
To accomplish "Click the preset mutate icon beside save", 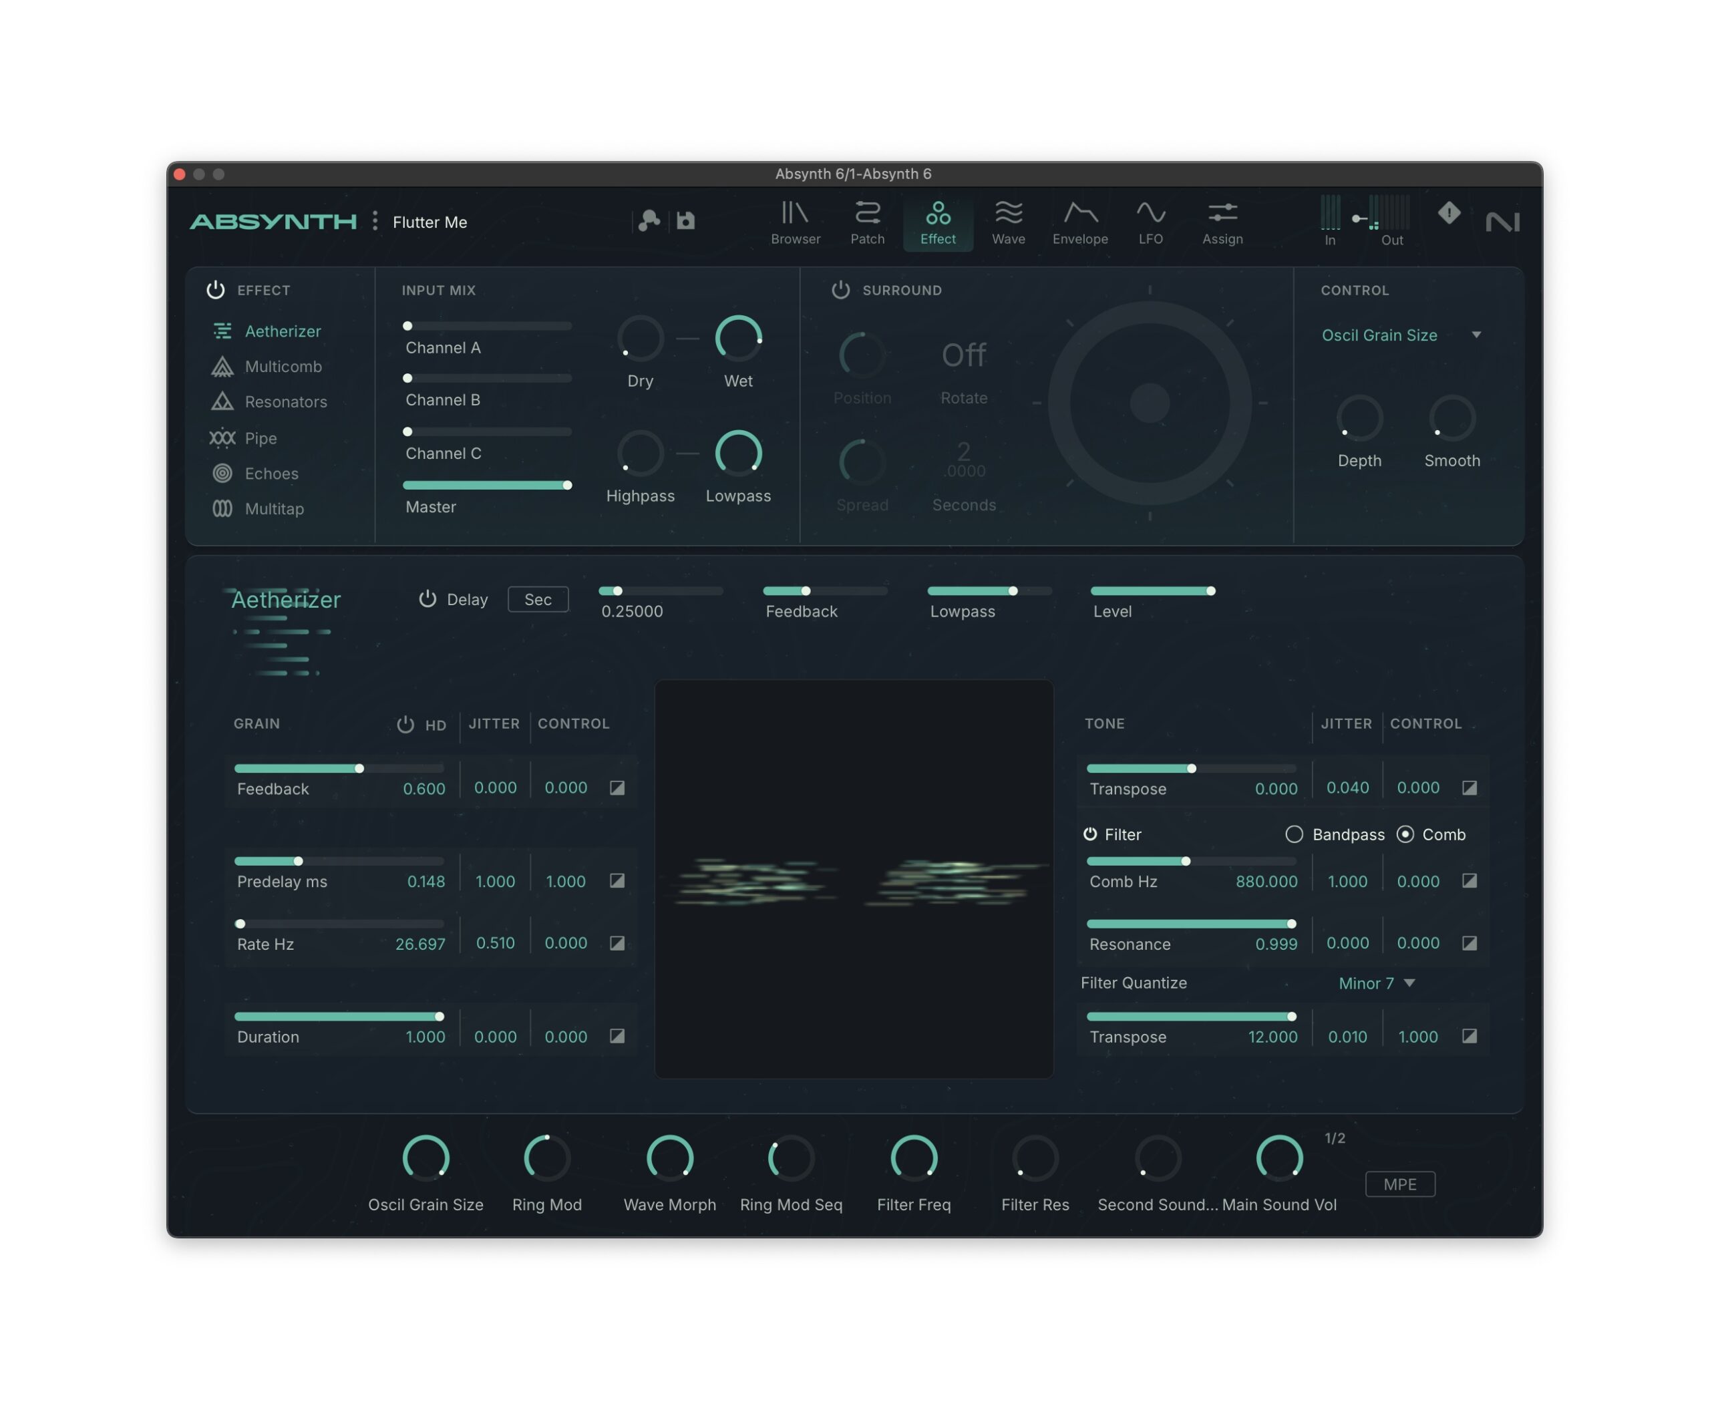I will 648,221.
